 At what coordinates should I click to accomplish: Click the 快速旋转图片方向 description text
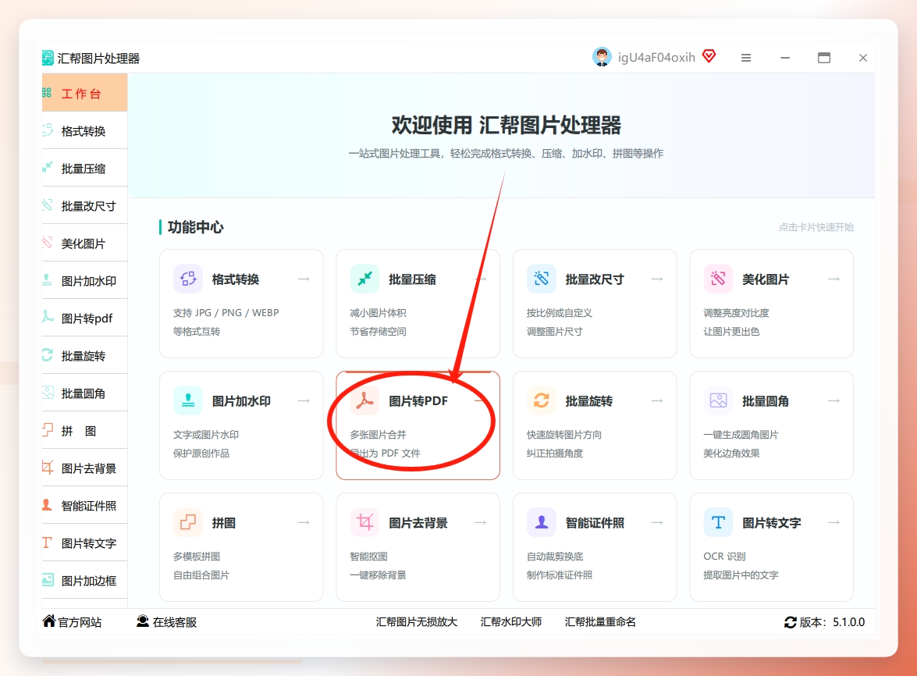[564, 435]
